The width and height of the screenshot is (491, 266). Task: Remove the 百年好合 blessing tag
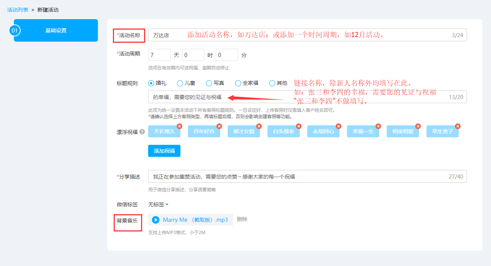(219, 126)
